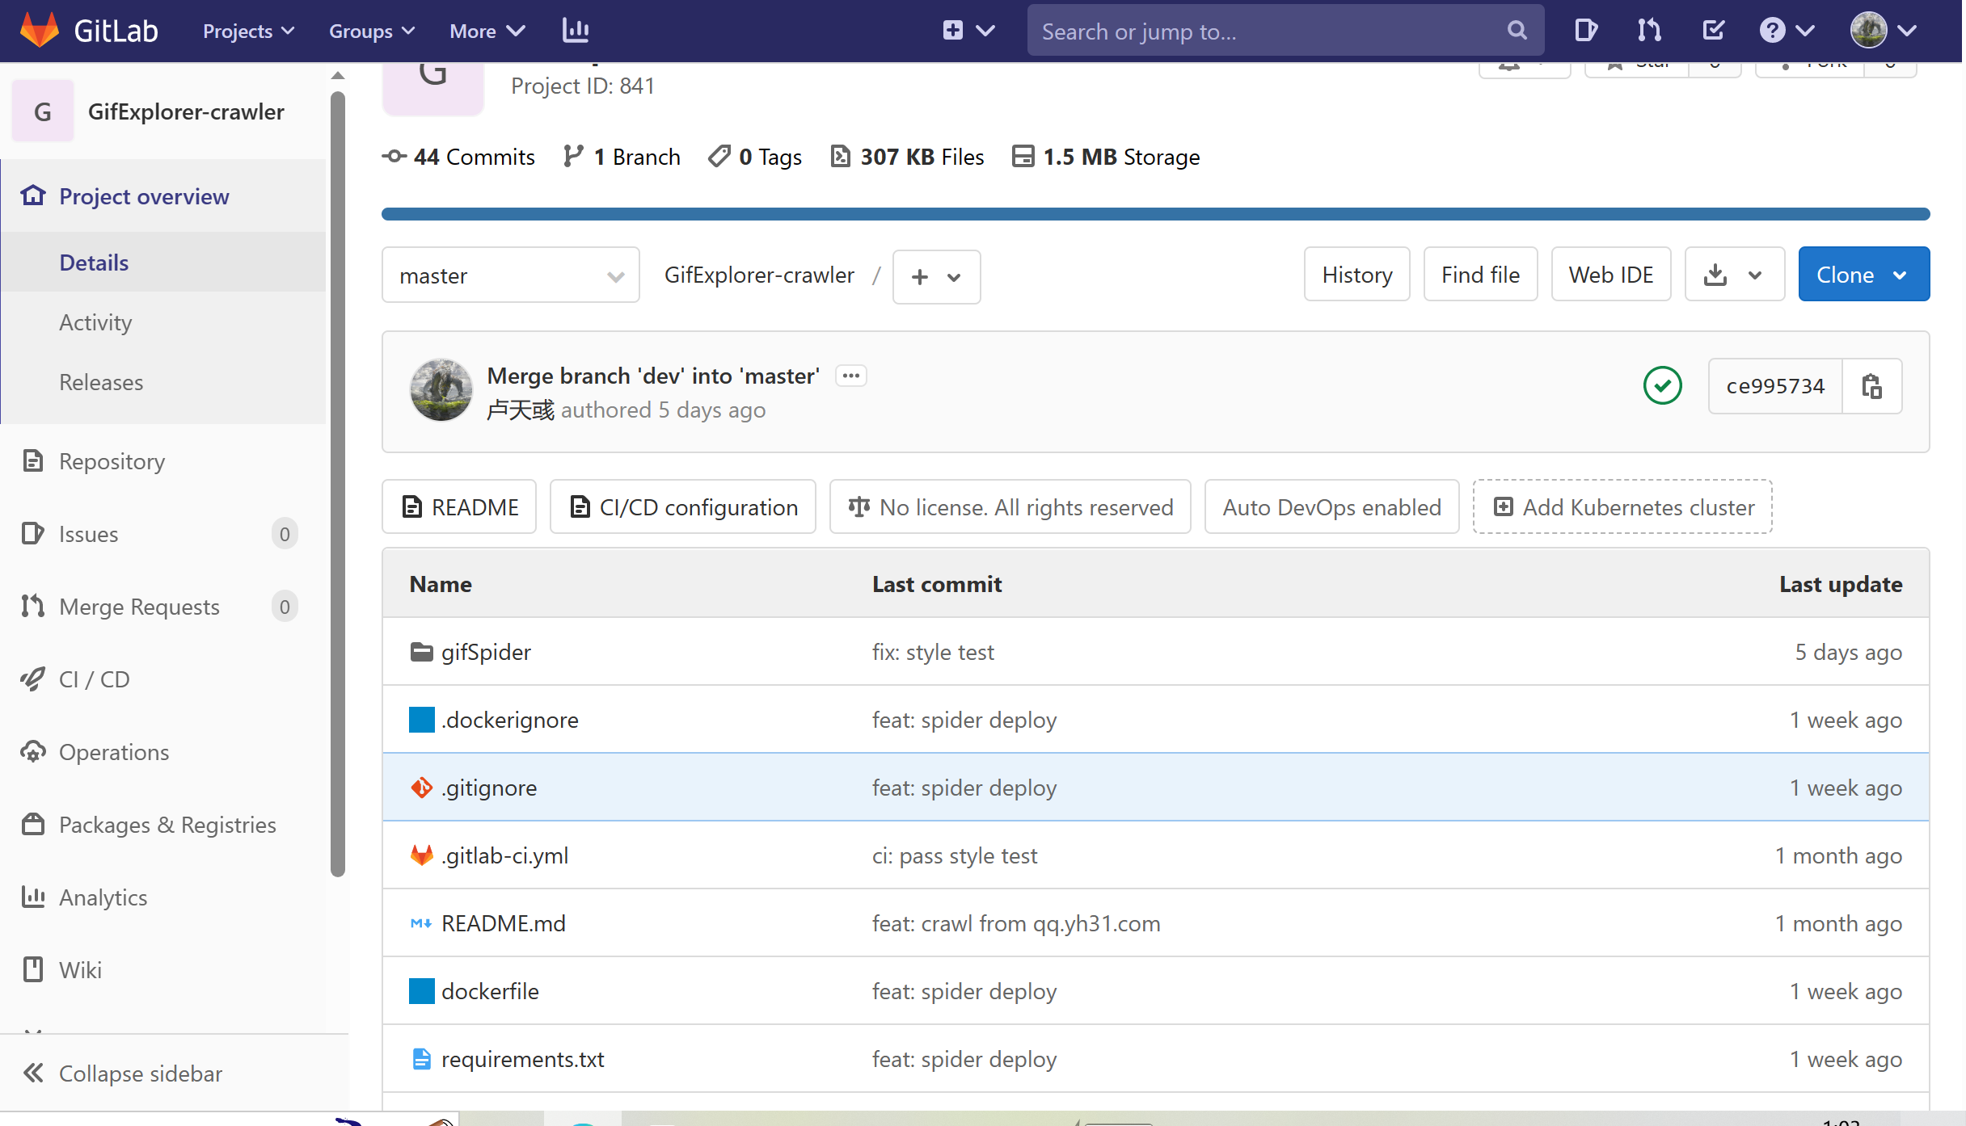Select Activity in the sidebar
This screenshot has width=1966, height=1126.
(x=95, y=322)
